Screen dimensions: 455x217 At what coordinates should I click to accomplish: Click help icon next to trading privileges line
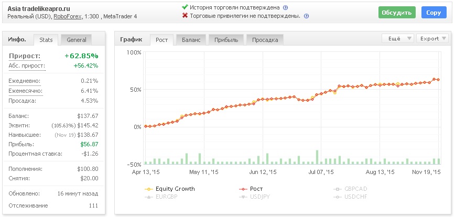click(306, 16)
